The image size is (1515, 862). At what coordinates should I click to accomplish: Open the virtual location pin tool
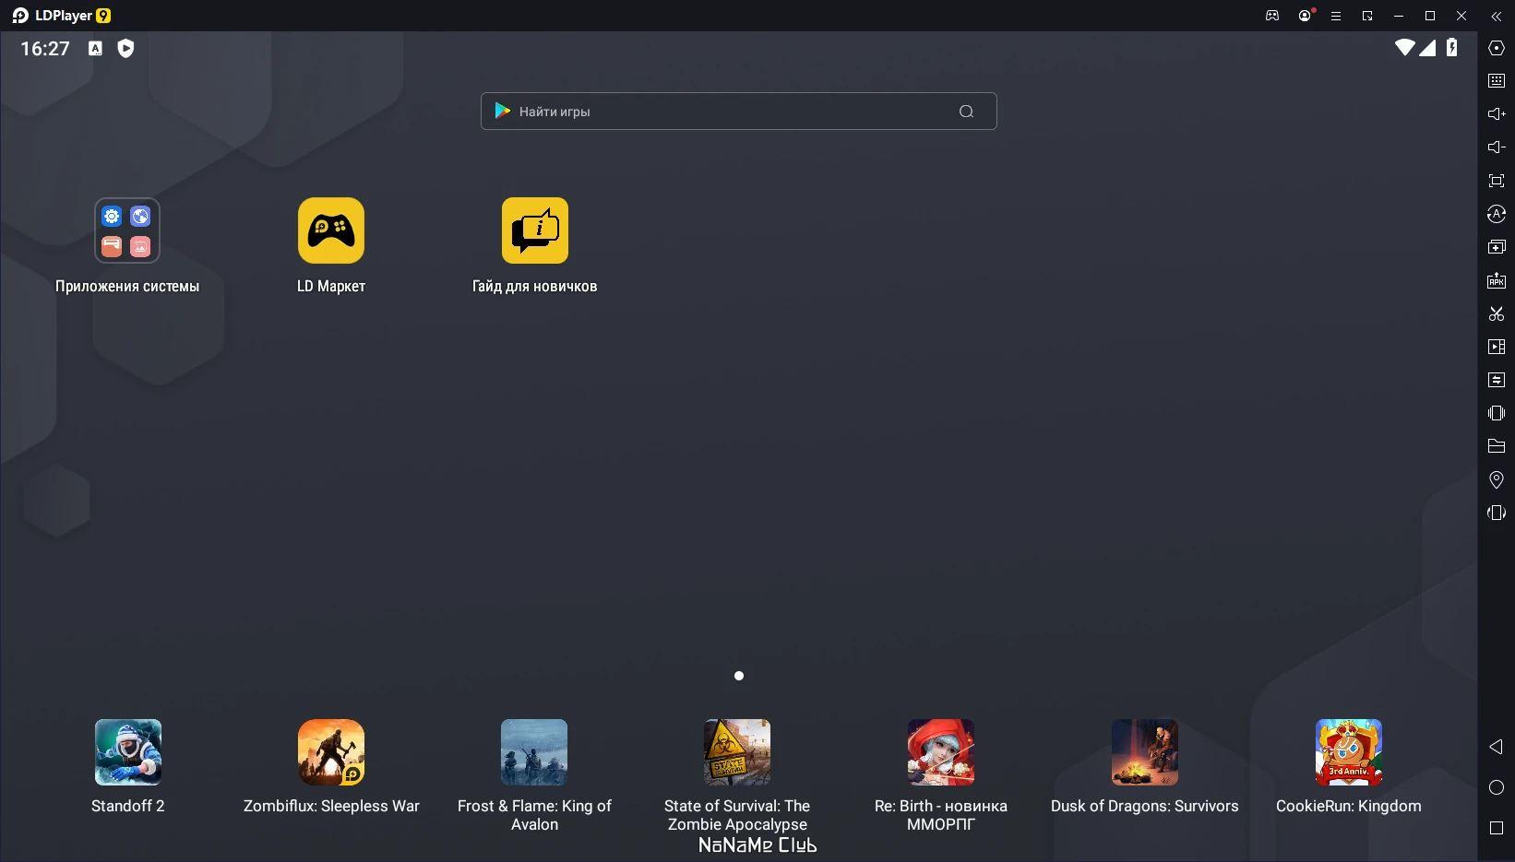click(x=1497, y=479)
